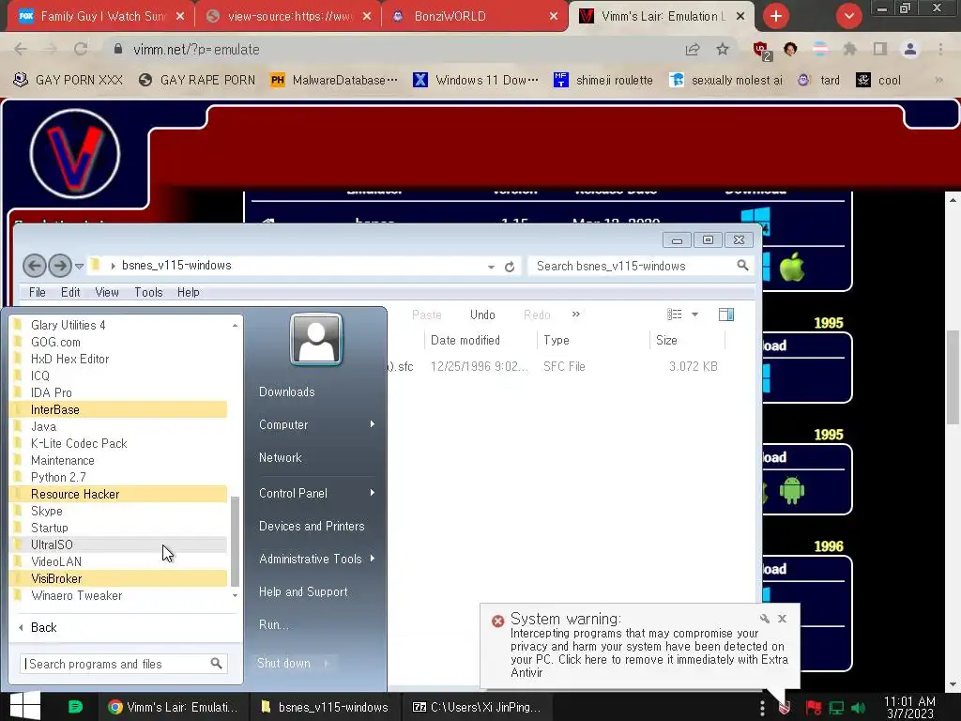
Task: Open the View menu in Explorer
Action: click(107, 293)
